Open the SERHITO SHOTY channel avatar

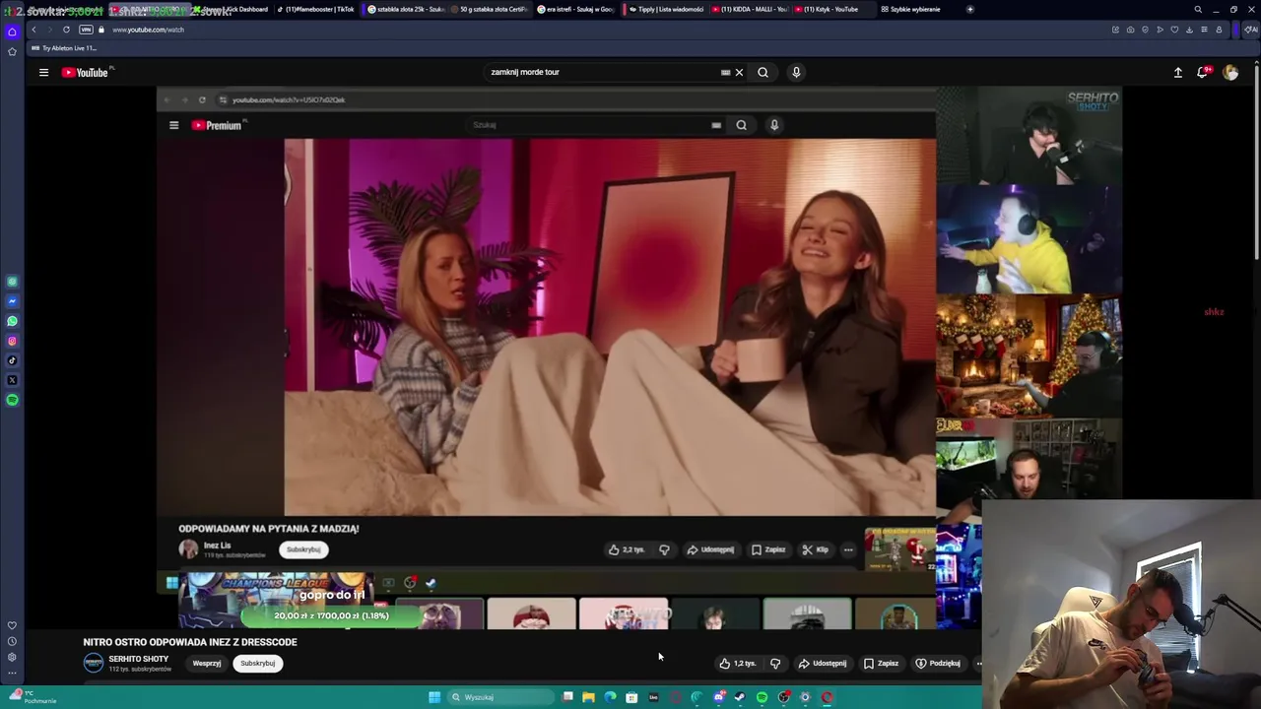pyautogui.click(x=93, y=663)
